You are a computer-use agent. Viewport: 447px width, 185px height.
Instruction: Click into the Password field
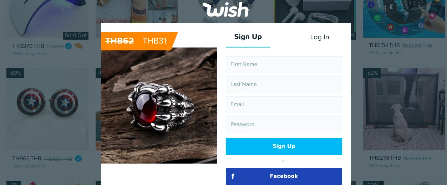[x=284, y=125]
